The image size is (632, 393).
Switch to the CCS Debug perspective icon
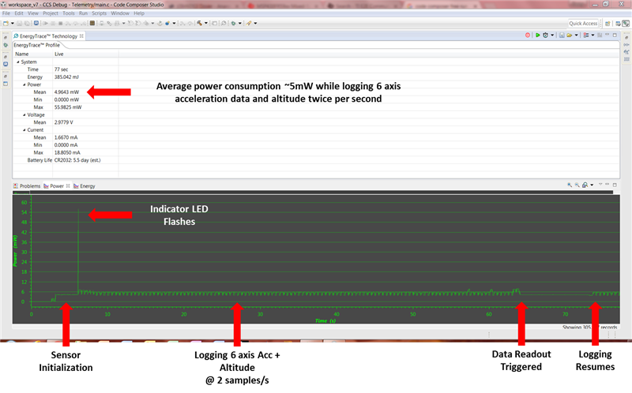[625, 24]
